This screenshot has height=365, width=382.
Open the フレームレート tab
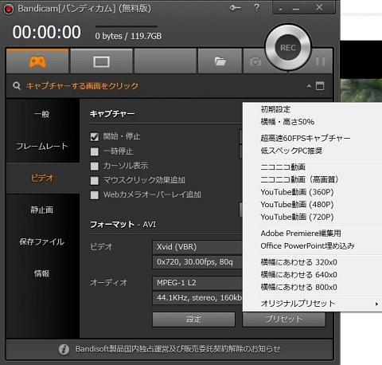click(x=42, y=146)
